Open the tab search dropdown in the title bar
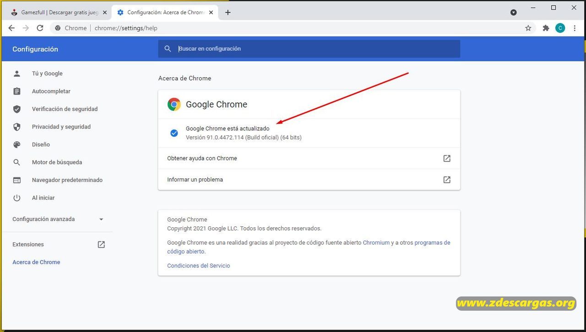The height and width of the screenshot is (332, 586). pyautogui.click(x=514, y=12)
